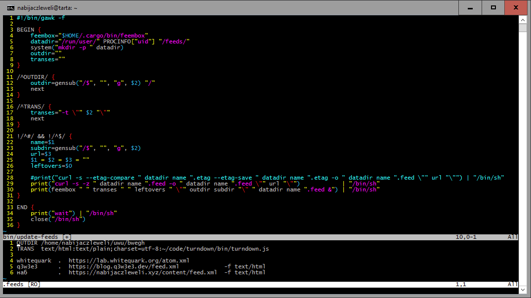Click the bin/update-feeds status line

pyautogui.click(x=37, y=237)
